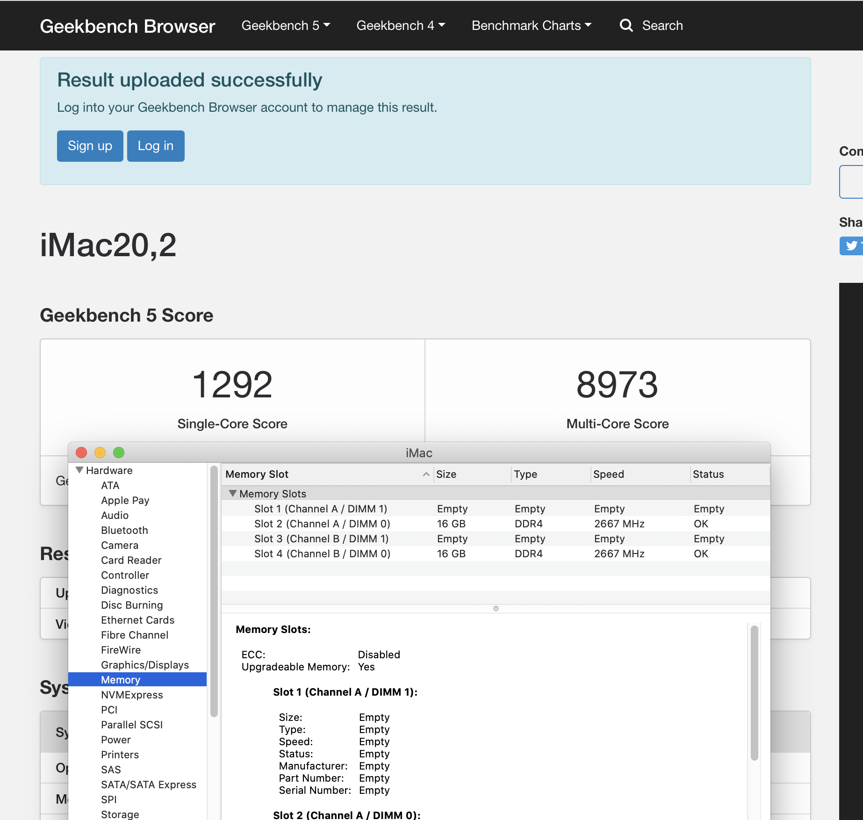Click the Status column header
Screen dimensions: 863x820
click(730, 474)
